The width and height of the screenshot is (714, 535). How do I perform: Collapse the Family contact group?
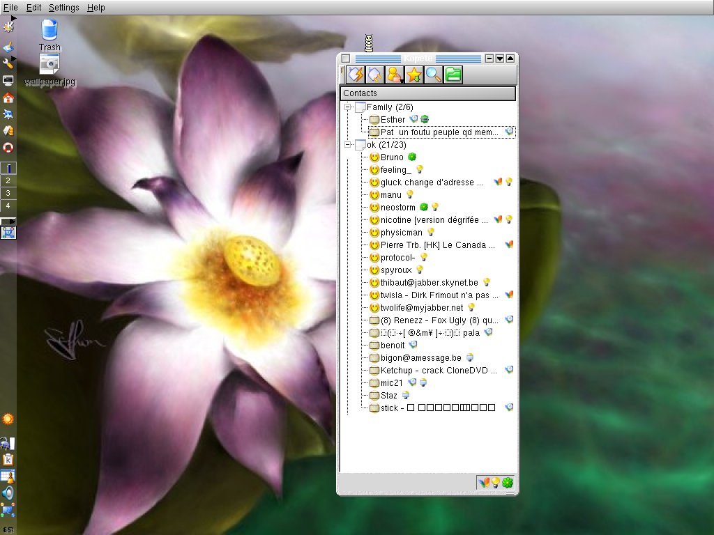[347, 107]
